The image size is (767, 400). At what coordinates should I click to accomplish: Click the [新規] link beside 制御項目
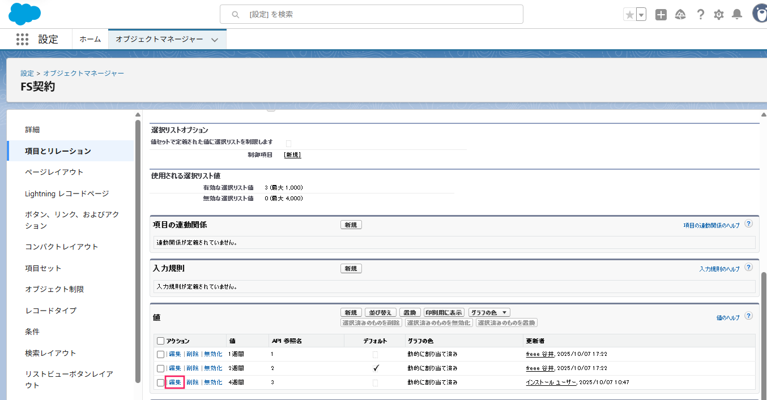pyautogui.click(x=292, y=154)
